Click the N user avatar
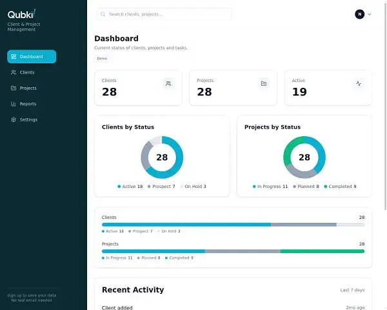 (x=359, y=14)
